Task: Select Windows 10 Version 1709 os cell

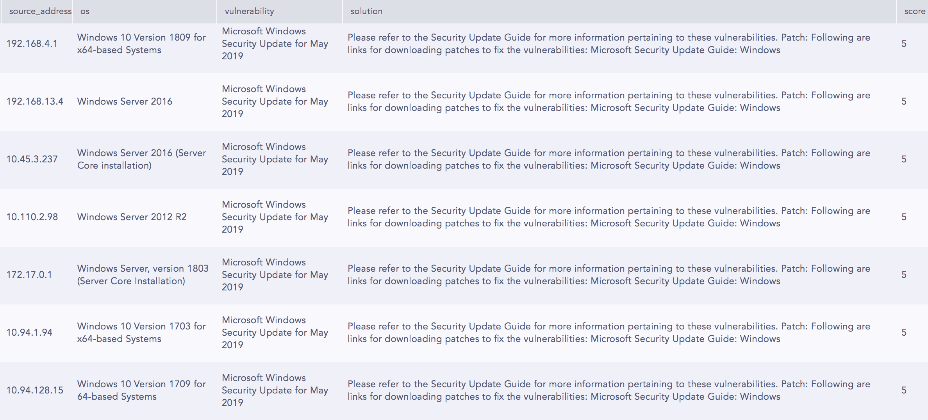Action: click(141, 390)
